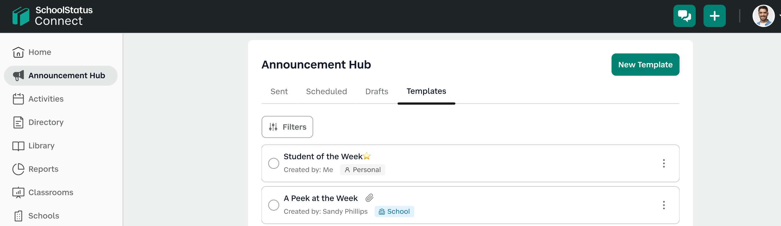Select the Student of the Week template
Viewport: 781px width, 226px height.
pyautogui.click(x=273, y=163)
